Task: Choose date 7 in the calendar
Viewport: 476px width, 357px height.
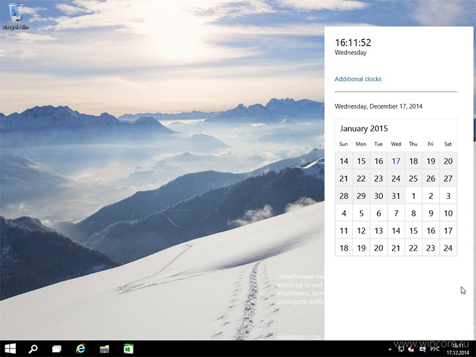Action: coord(396,214)
